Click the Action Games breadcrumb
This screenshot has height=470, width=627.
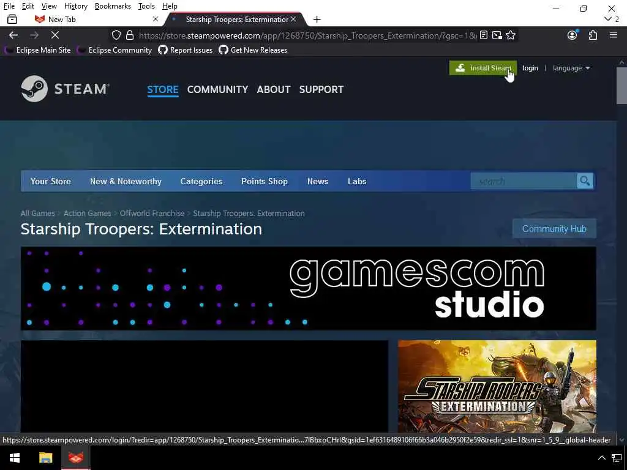pos(87,213)
